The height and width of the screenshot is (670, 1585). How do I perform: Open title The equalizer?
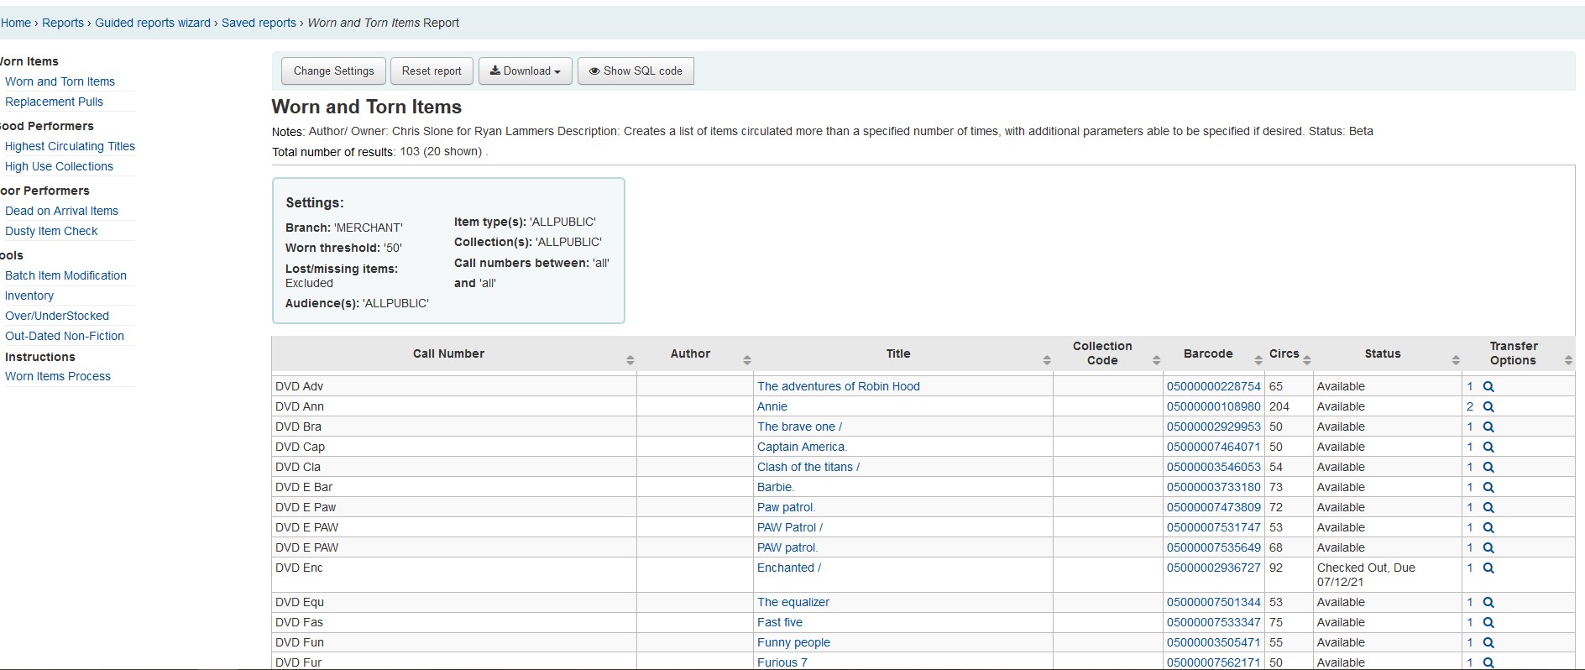pyautogui.click(x=793, y=602)
